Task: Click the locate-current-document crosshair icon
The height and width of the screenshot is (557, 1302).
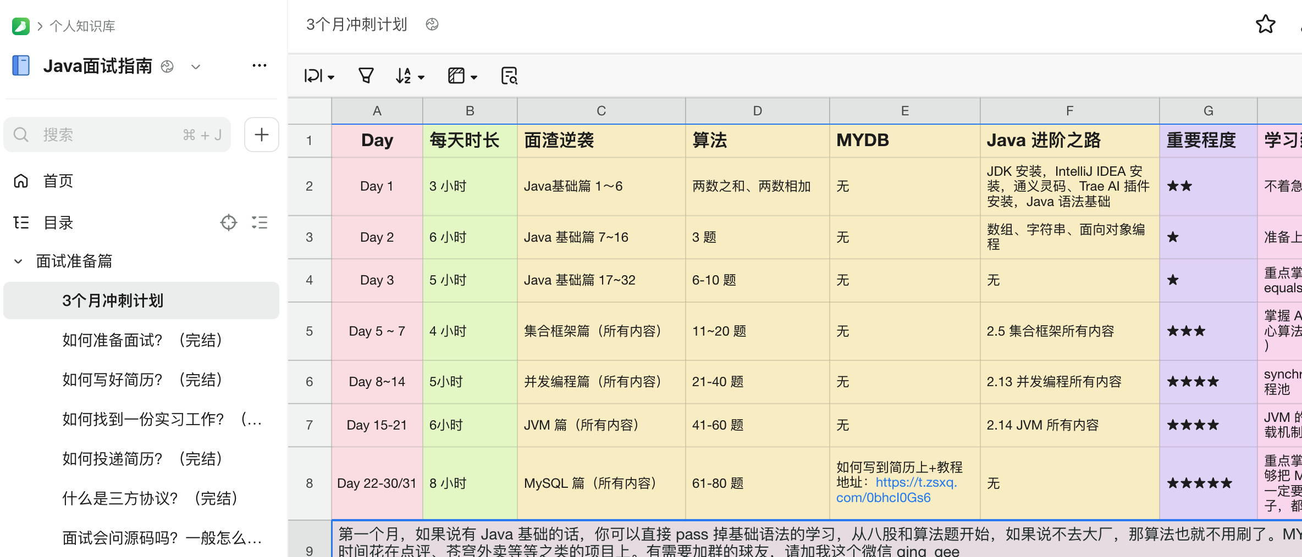Action: tap(228, 222)
